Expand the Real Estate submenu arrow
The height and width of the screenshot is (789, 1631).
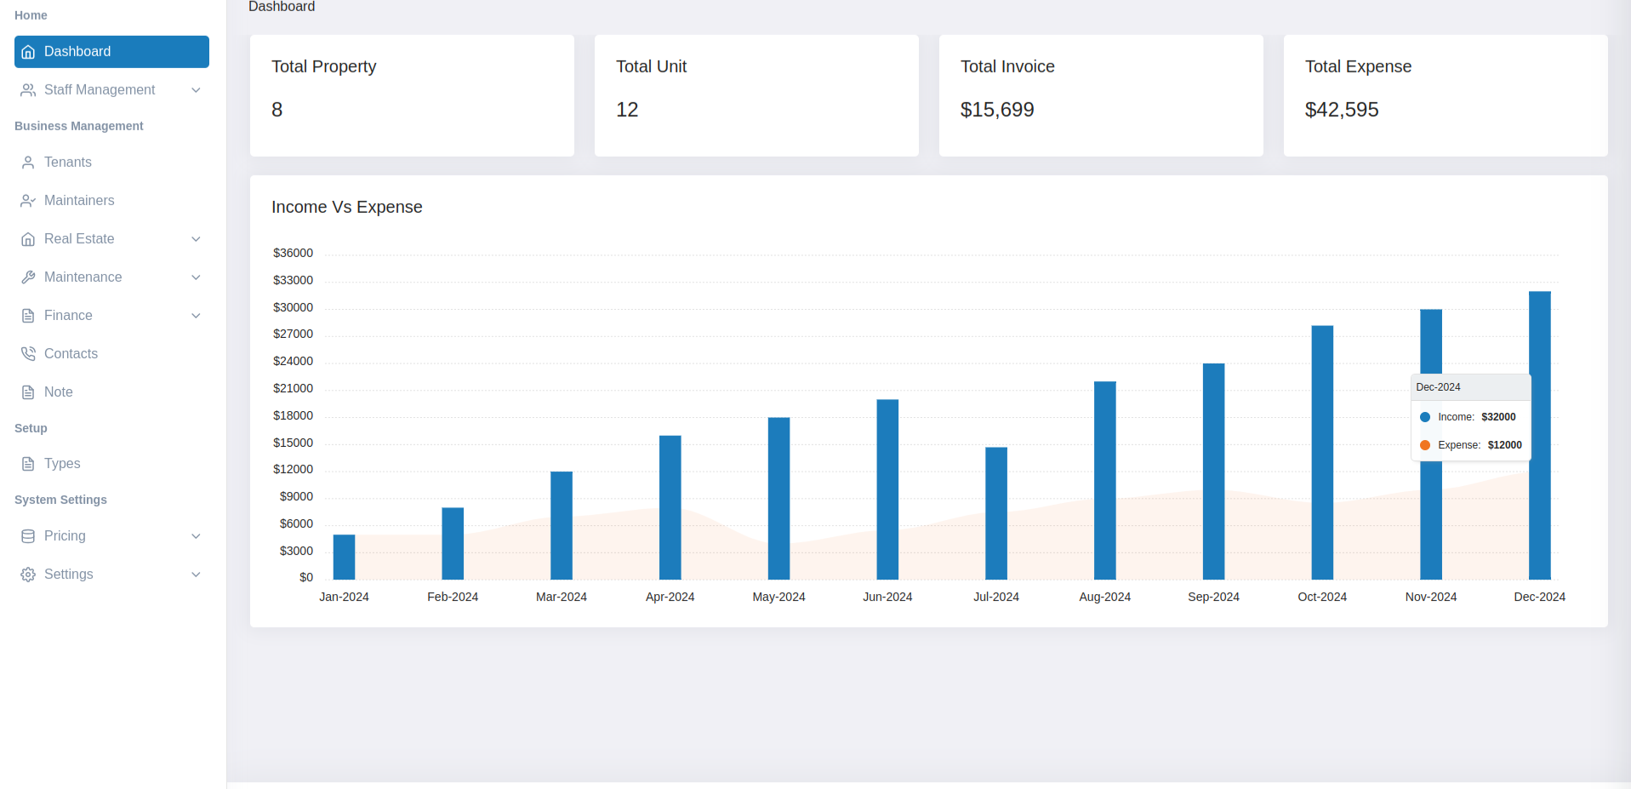point(196,239)
